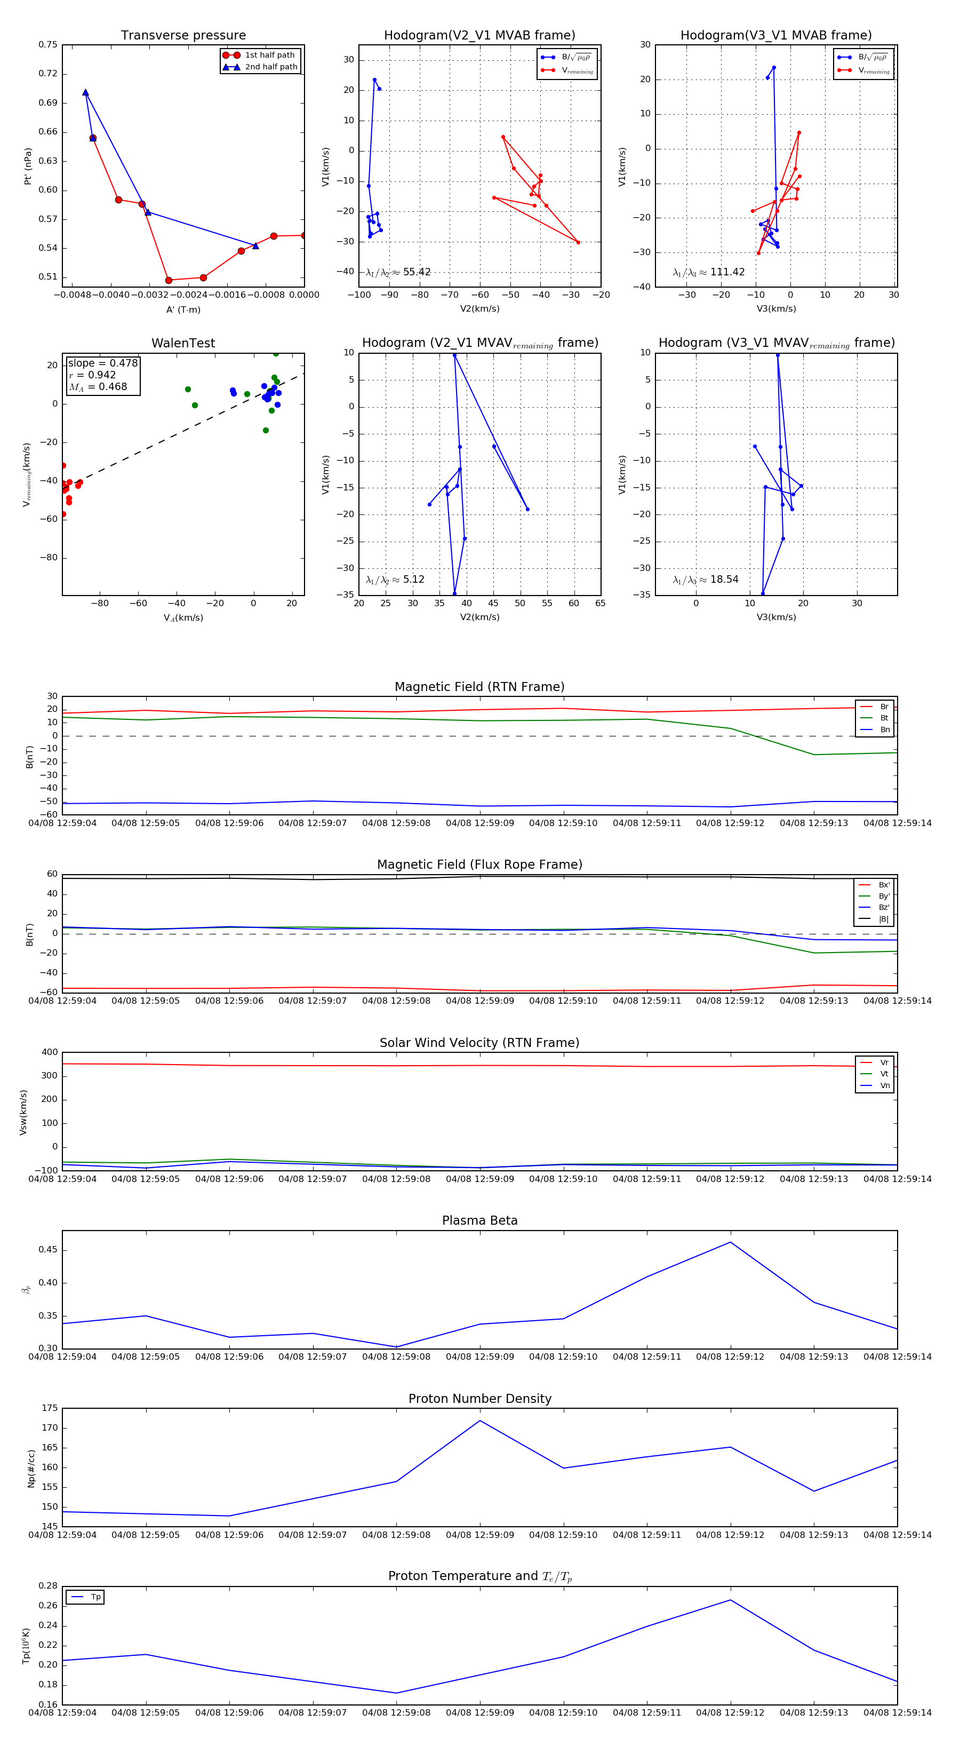Click the 'Hodogram (V2_V1 MVAV remaining frame)' title
Image resolution: width=960 pixels, height=1761 pixels.
(x=479, y=343)
